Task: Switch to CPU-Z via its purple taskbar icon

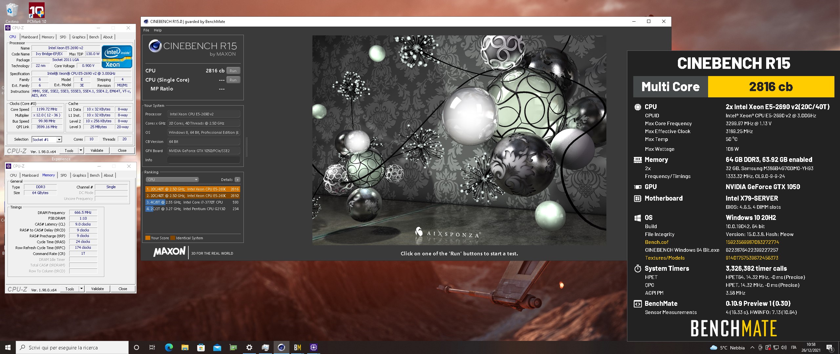Action: [x=313, y=347]
